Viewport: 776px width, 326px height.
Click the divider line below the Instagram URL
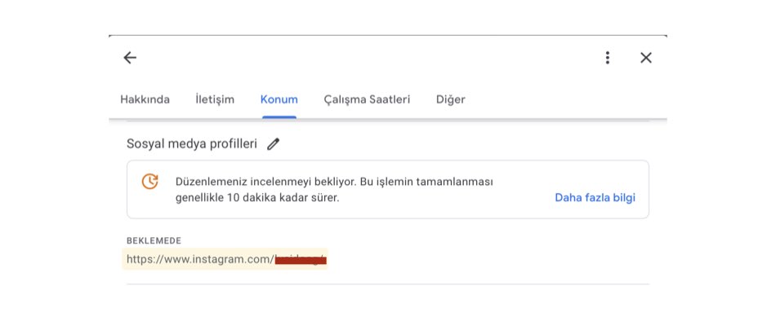pyautogui.click(x=387, y=284)
